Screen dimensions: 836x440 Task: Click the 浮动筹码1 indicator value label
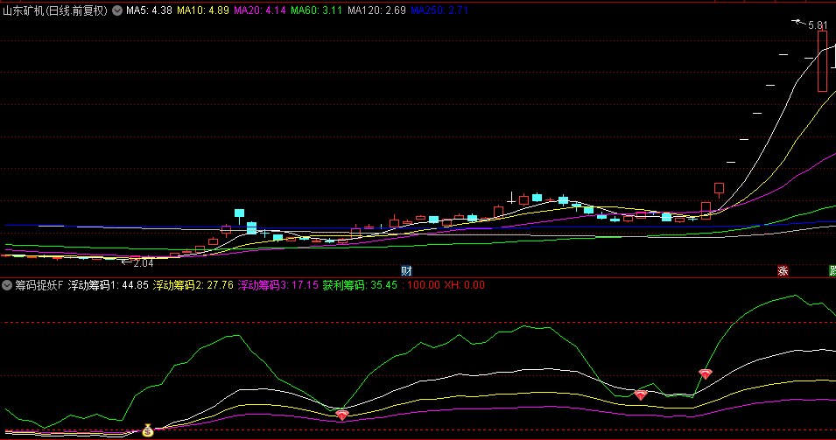(x=109, y=285)
